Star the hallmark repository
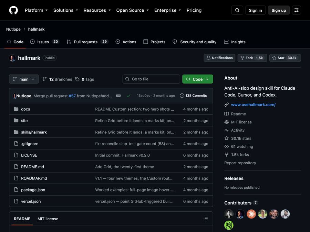Viewport: 310px width, 232px height. pyautogui.click(x=285, y=58)
